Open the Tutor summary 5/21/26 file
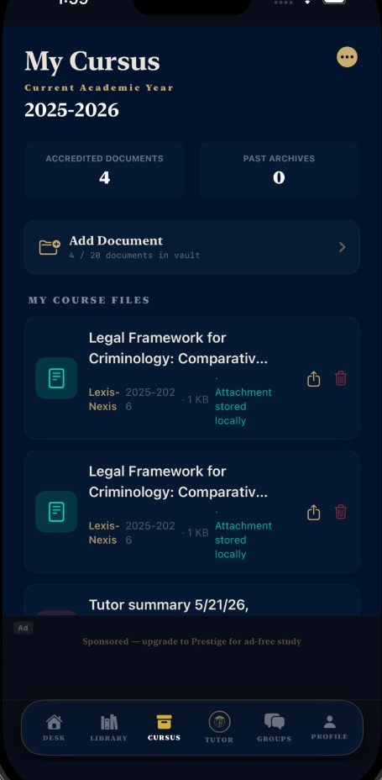This screenshot has width=382, height=780. [x=169, y=605]
